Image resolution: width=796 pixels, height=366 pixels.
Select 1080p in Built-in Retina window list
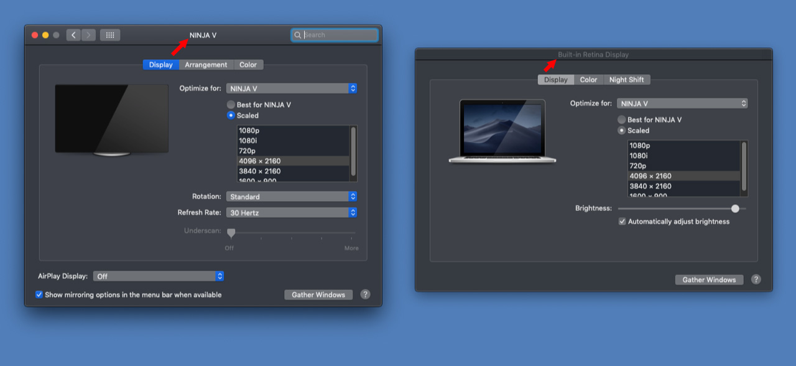pyautogui.click(x=683, y=146)
